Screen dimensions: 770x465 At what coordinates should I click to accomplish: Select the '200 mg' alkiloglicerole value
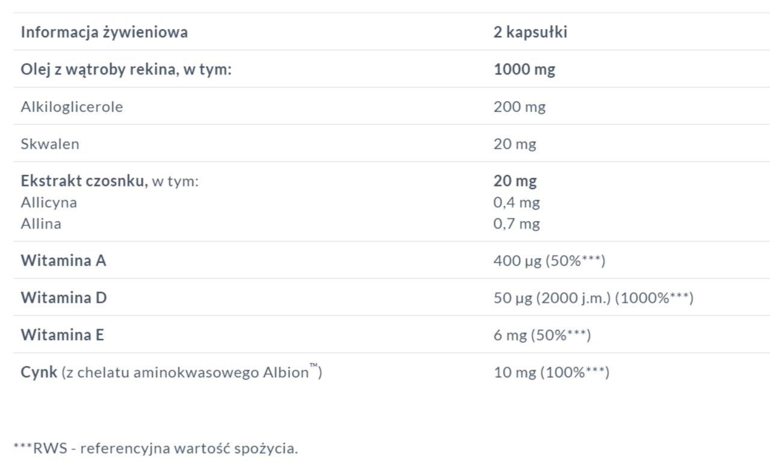[520, 107]
